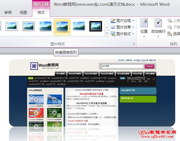The height and width of the screenshot is (141, 180).
Task: Click the green Excel2010视频教程 video thumbnail
Action: click(54, 113)
